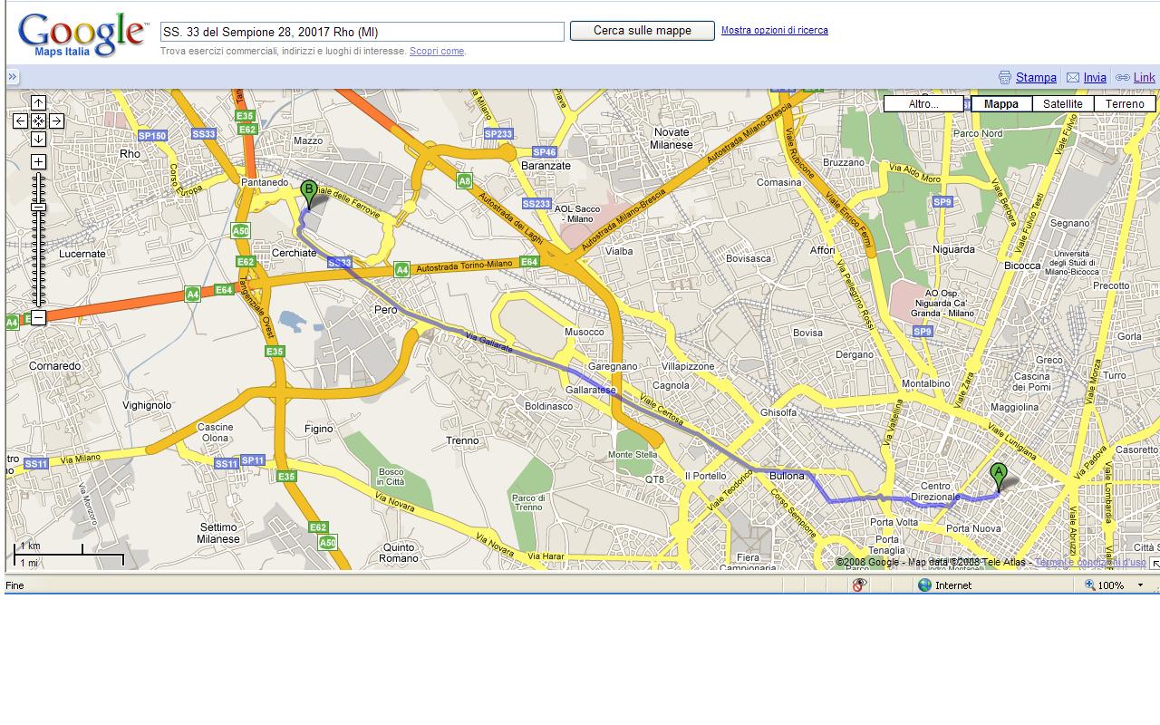Screen dimensions: 1160x725
Task: Open the Altro... map options dropdown
Action: pos(923,104)
